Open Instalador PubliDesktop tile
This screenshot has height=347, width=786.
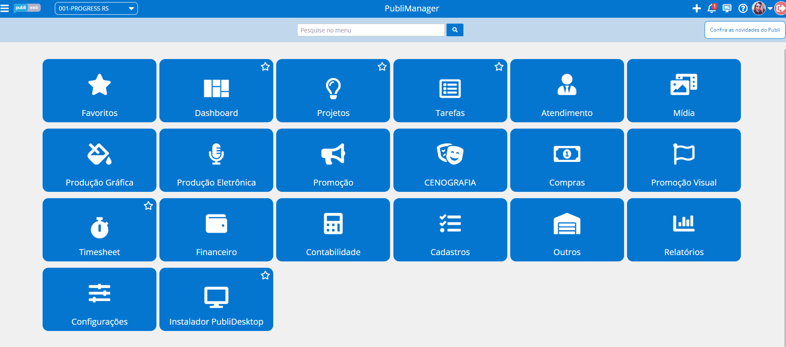coord(216,299)
